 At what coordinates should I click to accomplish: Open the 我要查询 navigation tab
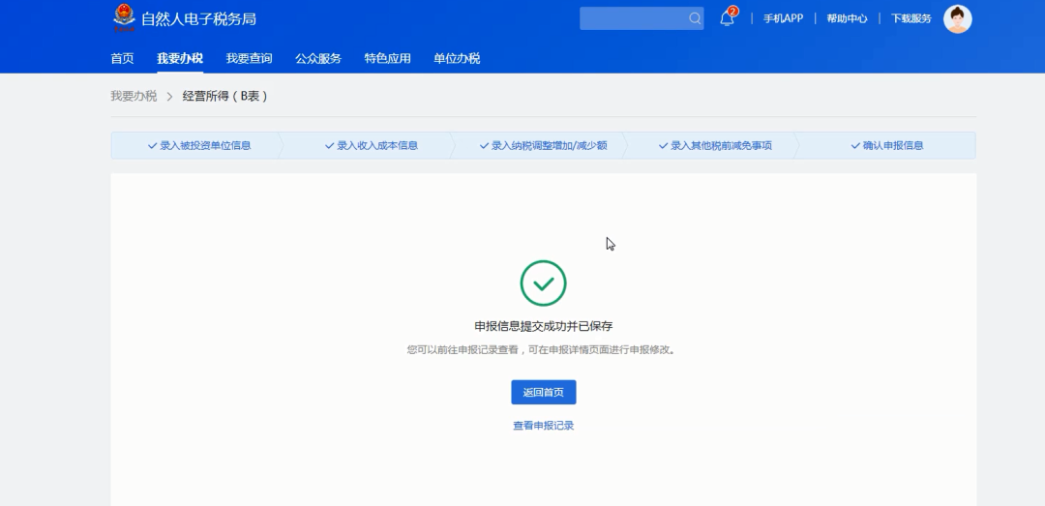249,58
